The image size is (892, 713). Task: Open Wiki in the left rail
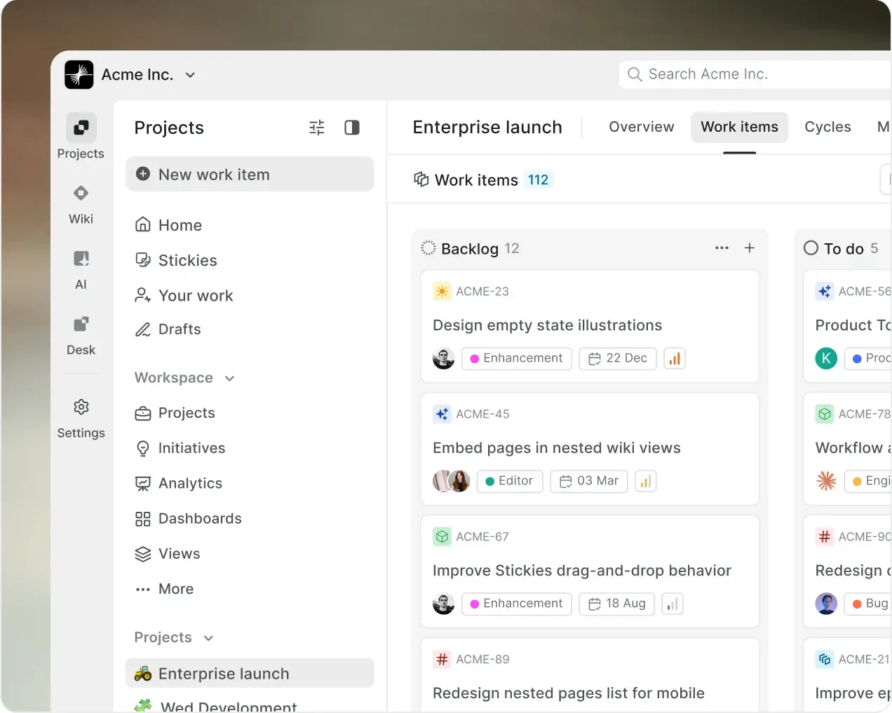81,203
